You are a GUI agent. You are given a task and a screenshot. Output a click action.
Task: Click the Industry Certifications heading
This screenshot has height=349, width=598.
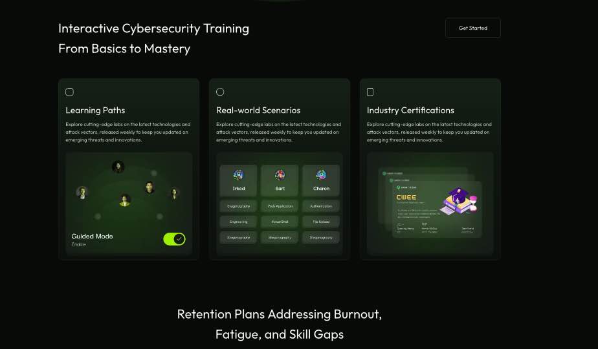(410, 110)
